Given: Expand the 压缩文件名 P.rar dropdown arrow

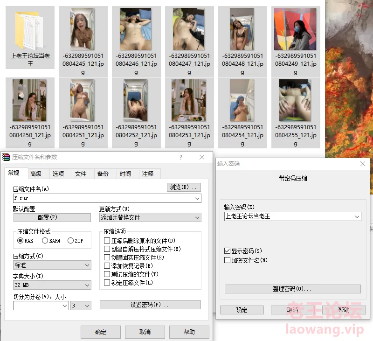Looking at the screenshot, I should tap(197, 198).
